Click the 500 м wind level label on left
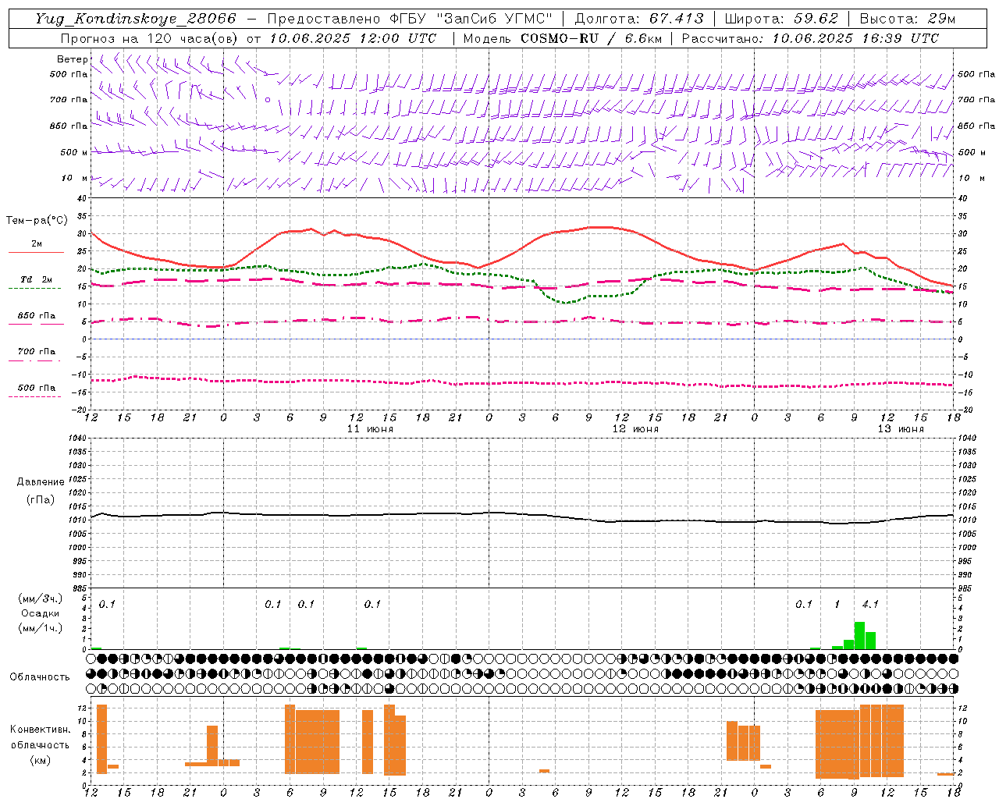 click(x=74, y=152)
